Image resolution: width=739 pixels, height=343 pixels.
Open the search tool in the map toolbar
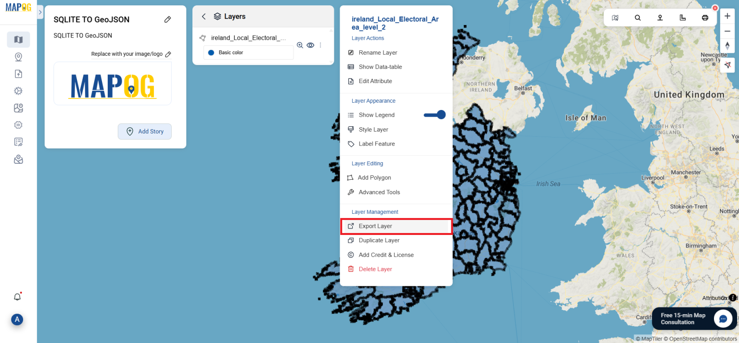[x=637, y=18]
